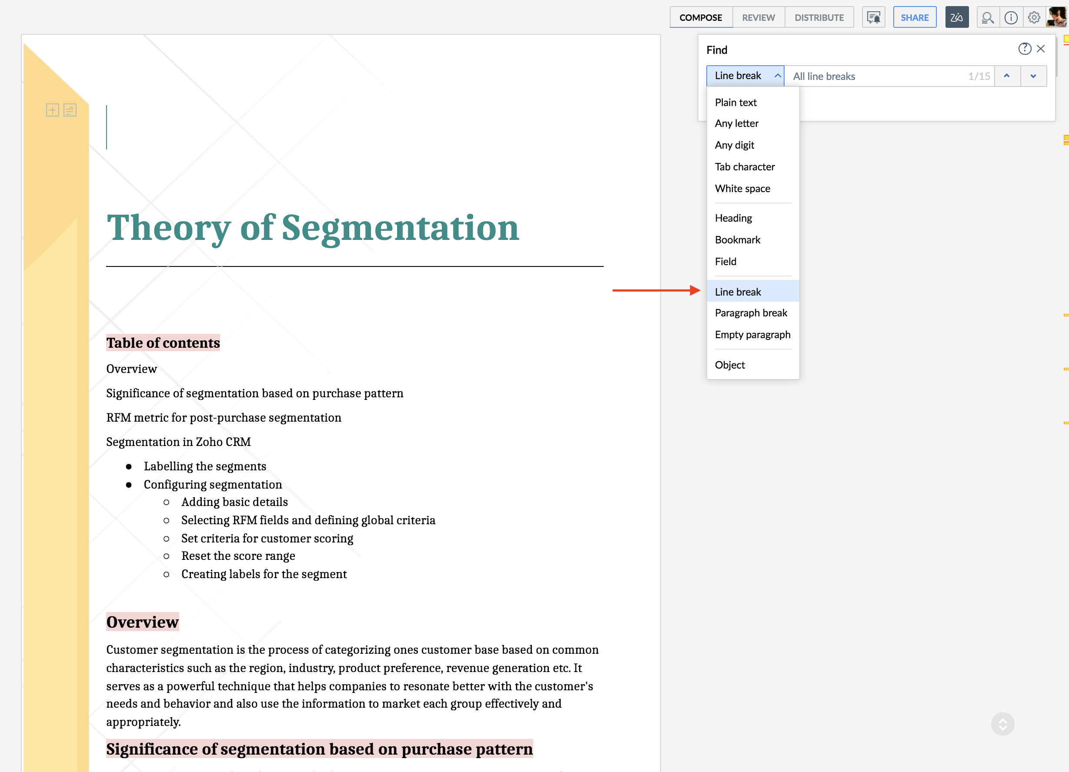Go to previous line break match
This screenshot has height=772, width=1069.
point(1007,76)
